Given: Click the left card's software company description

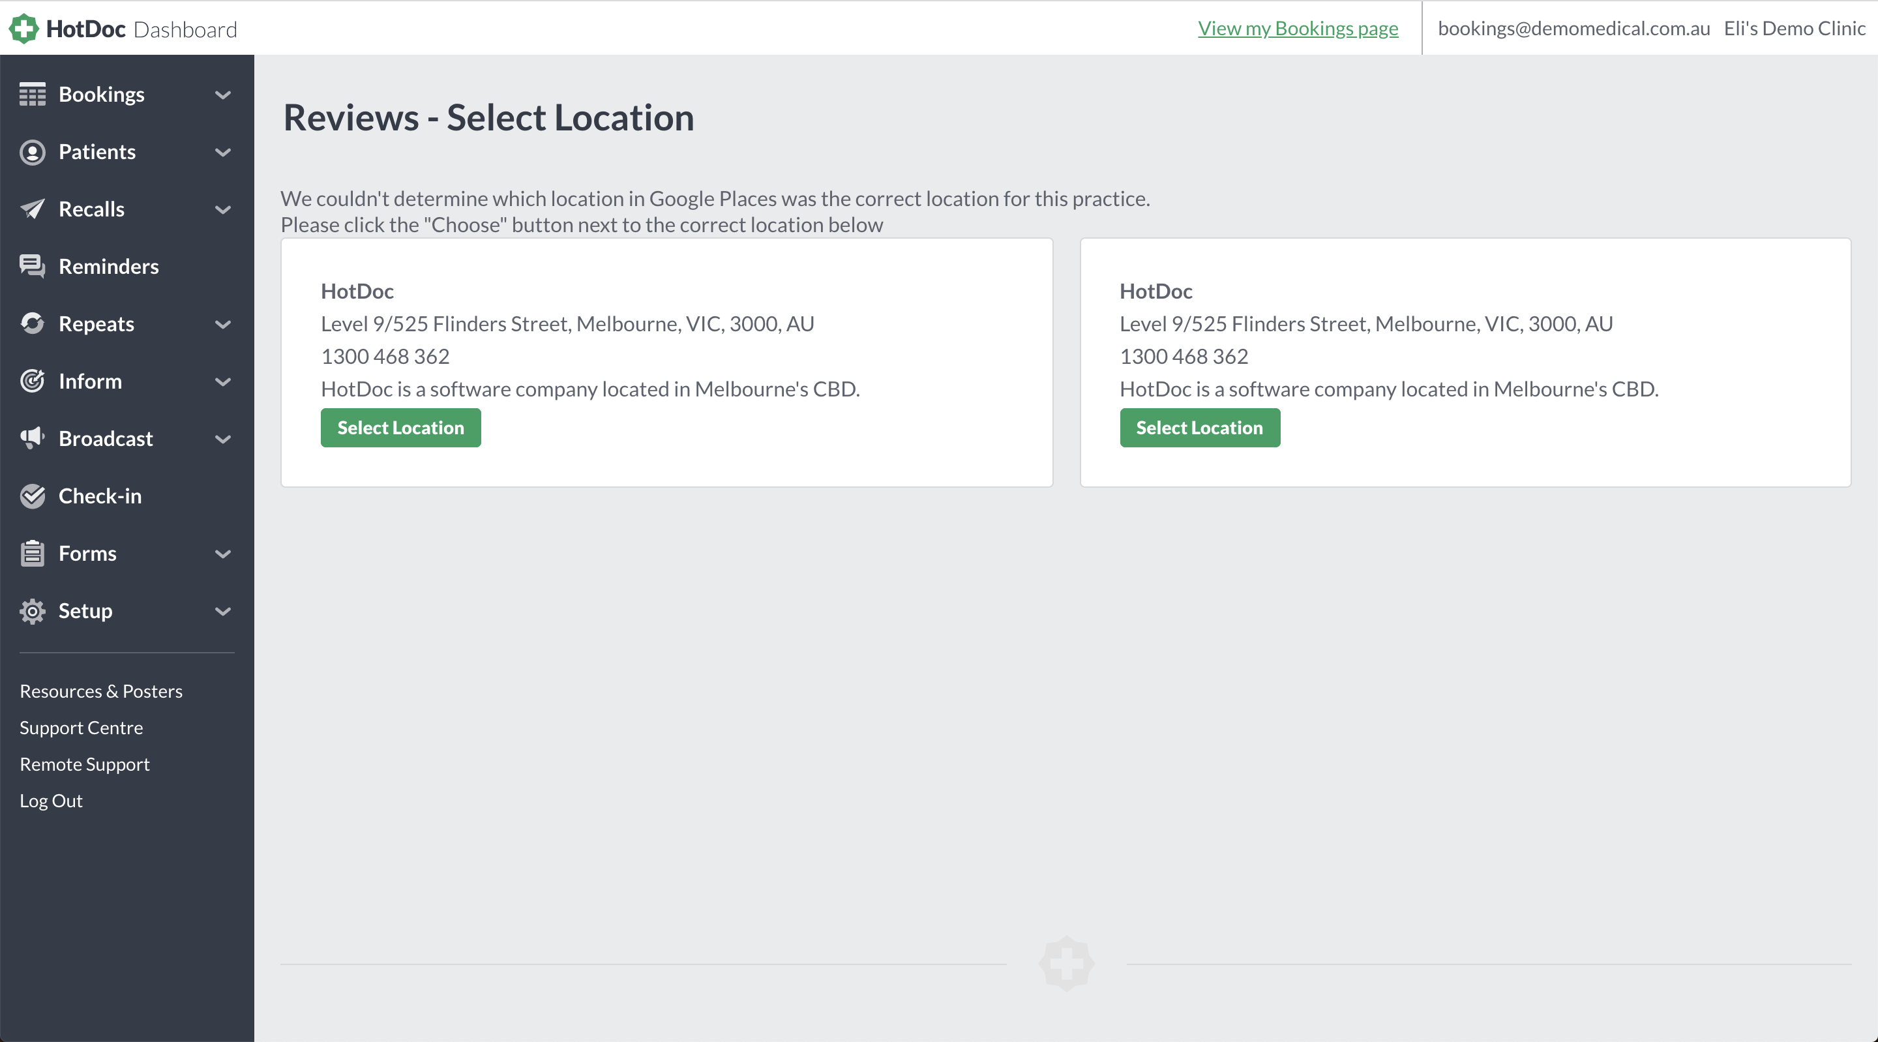Looking at the screenshot, I should 591,389.
